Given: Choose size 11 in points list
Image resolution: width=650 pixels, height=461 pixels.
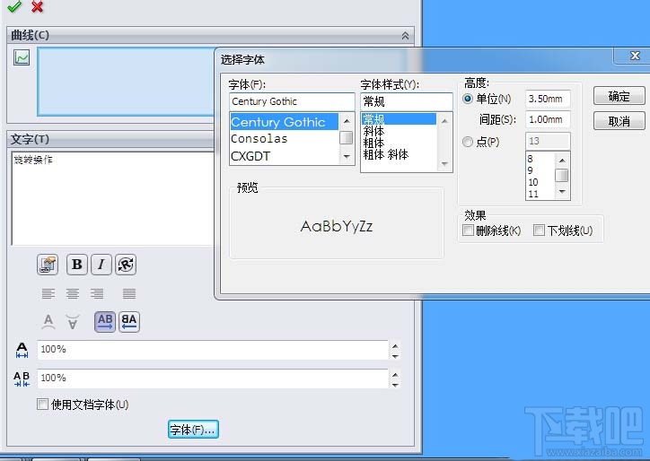Looking at the screenshot, I should [540, 194].
